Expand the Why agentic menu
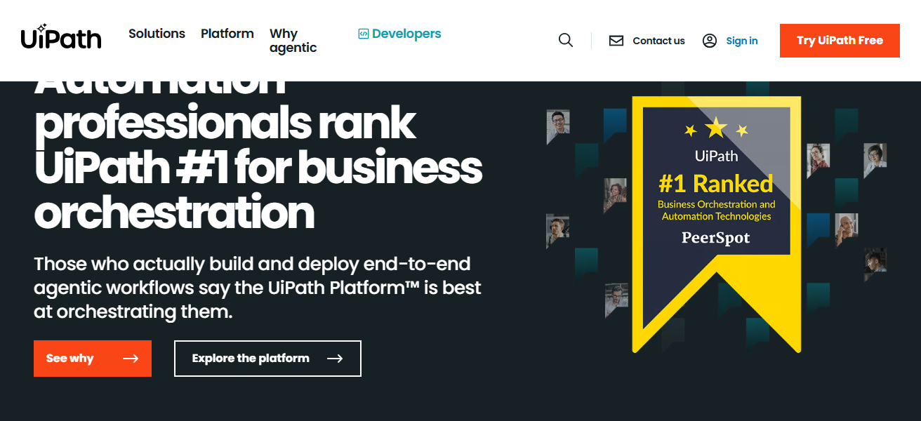Screen dimensions: 921x421 [293, 41]
